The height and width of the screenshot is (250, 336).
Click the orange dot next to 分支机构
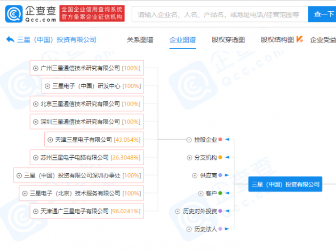(x=220, y=157)
